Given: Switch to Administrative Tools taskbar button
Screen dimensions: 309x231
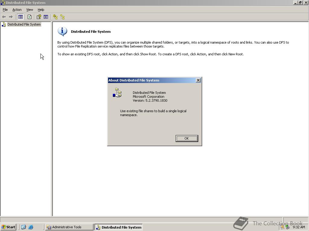Looking at the screenshot, I should click(69, 227).
